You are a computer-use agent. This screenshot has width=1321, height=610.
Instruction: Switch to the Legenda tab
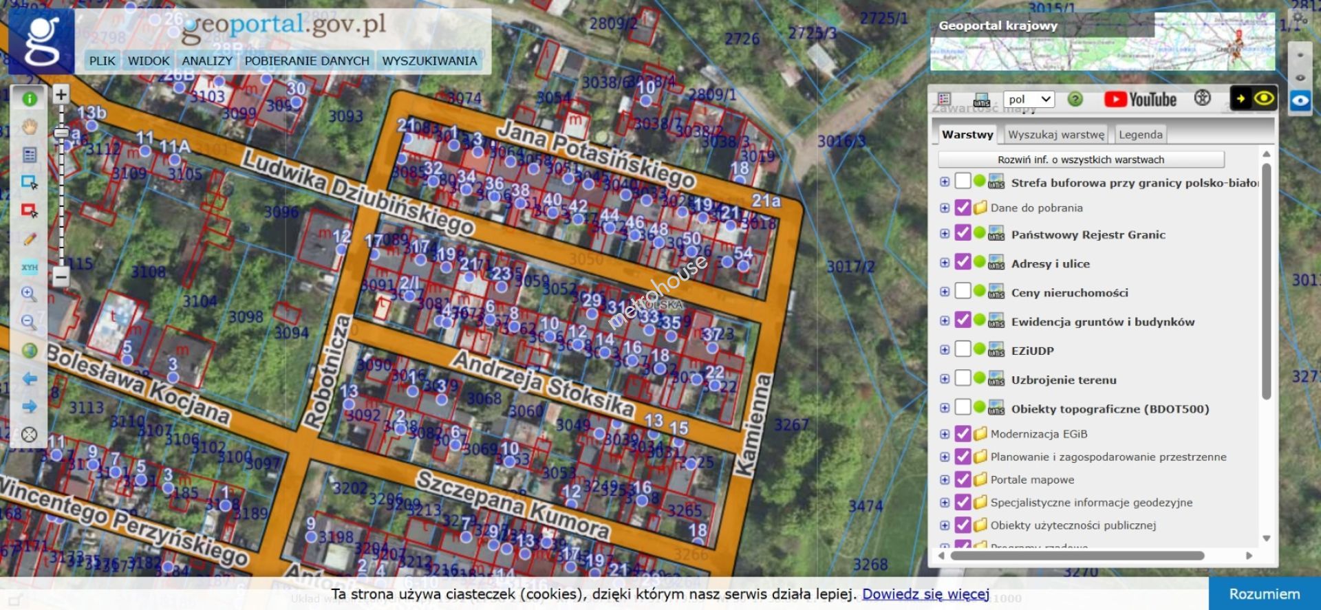coord(1140,135)
